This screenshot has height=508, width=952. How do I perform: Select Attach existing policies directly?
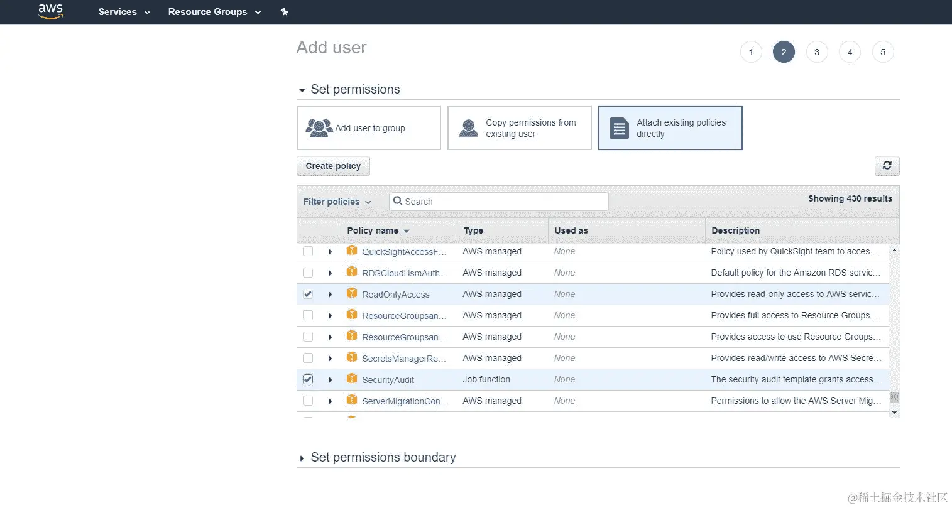[x=670, y=128]
